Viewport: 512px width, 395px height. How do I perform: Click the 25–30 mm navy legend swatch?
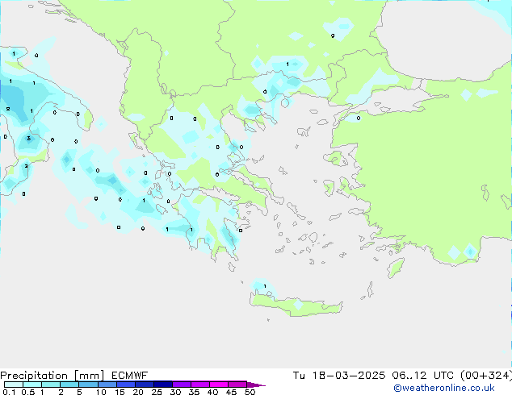pyautogui.click(x=162, y=385)
